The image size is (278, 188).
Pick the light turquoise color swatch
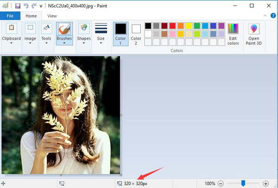pos(205,34)
